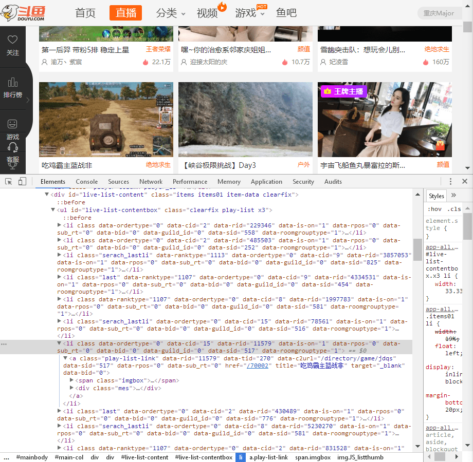Click the flame icon on 视频 nav
473x462 pixels.
click(x=222, y=6)
